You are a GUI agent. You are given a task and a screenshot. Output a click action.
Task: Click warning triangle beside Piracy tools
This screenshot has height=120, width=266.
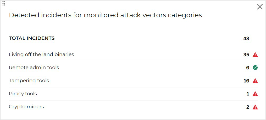click(x=255, y=94)
